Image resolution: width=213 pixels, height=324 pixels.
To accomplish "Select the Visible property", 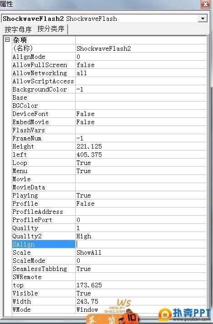I will click(x=44, y=293).
